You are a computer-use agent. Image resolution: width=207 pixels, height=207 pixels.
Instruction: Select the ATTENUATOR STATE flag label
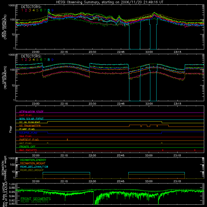pos(31,112)
